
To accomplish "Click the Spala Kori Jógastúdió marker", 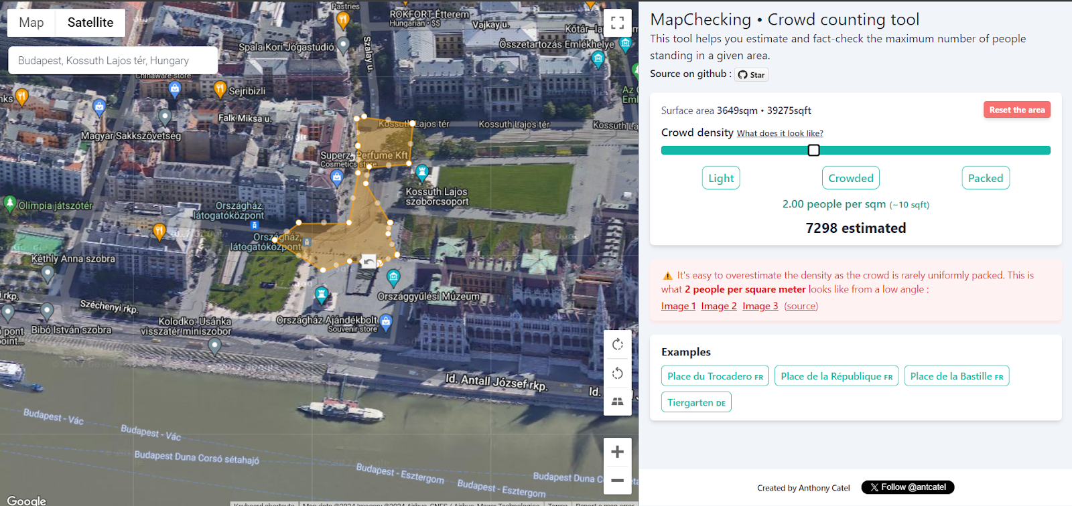I will point(343,45).
